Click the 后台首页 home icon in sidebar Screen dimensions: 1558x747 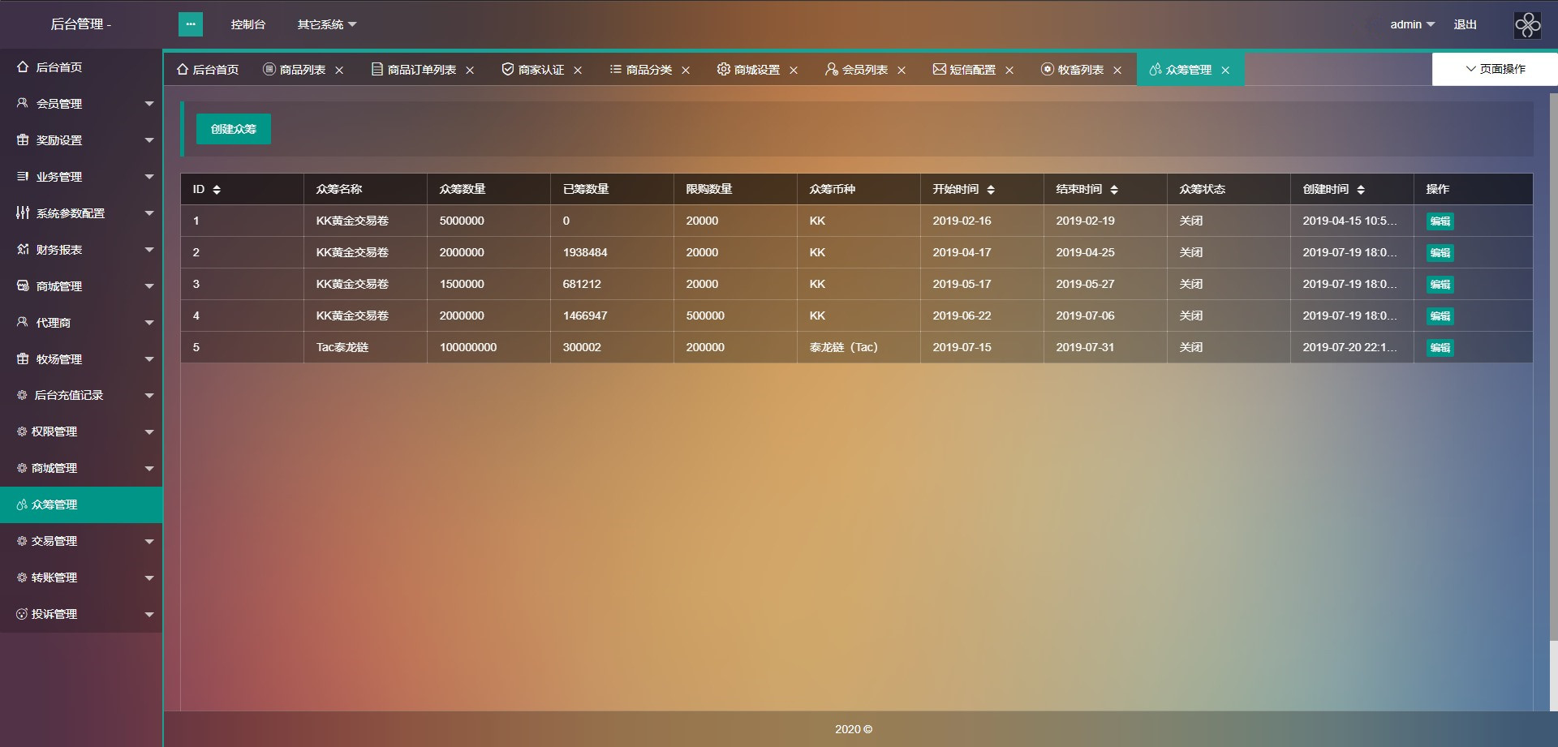(20, 67)
